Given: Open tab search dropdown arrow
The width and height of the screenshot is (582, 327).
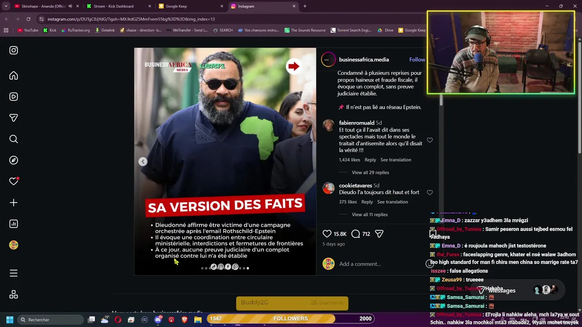Looking at the screenshot, I should coord(5,6).
